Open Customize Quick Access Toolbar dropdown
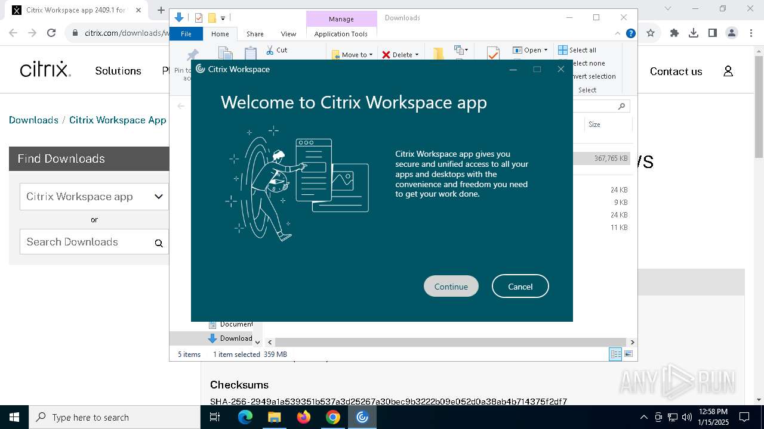Viewport: 764px width, 429px height. click(223, 18)
